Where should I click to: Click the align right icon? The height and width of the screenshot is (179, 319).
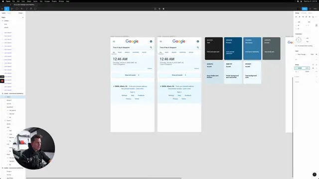pos(303,17)
